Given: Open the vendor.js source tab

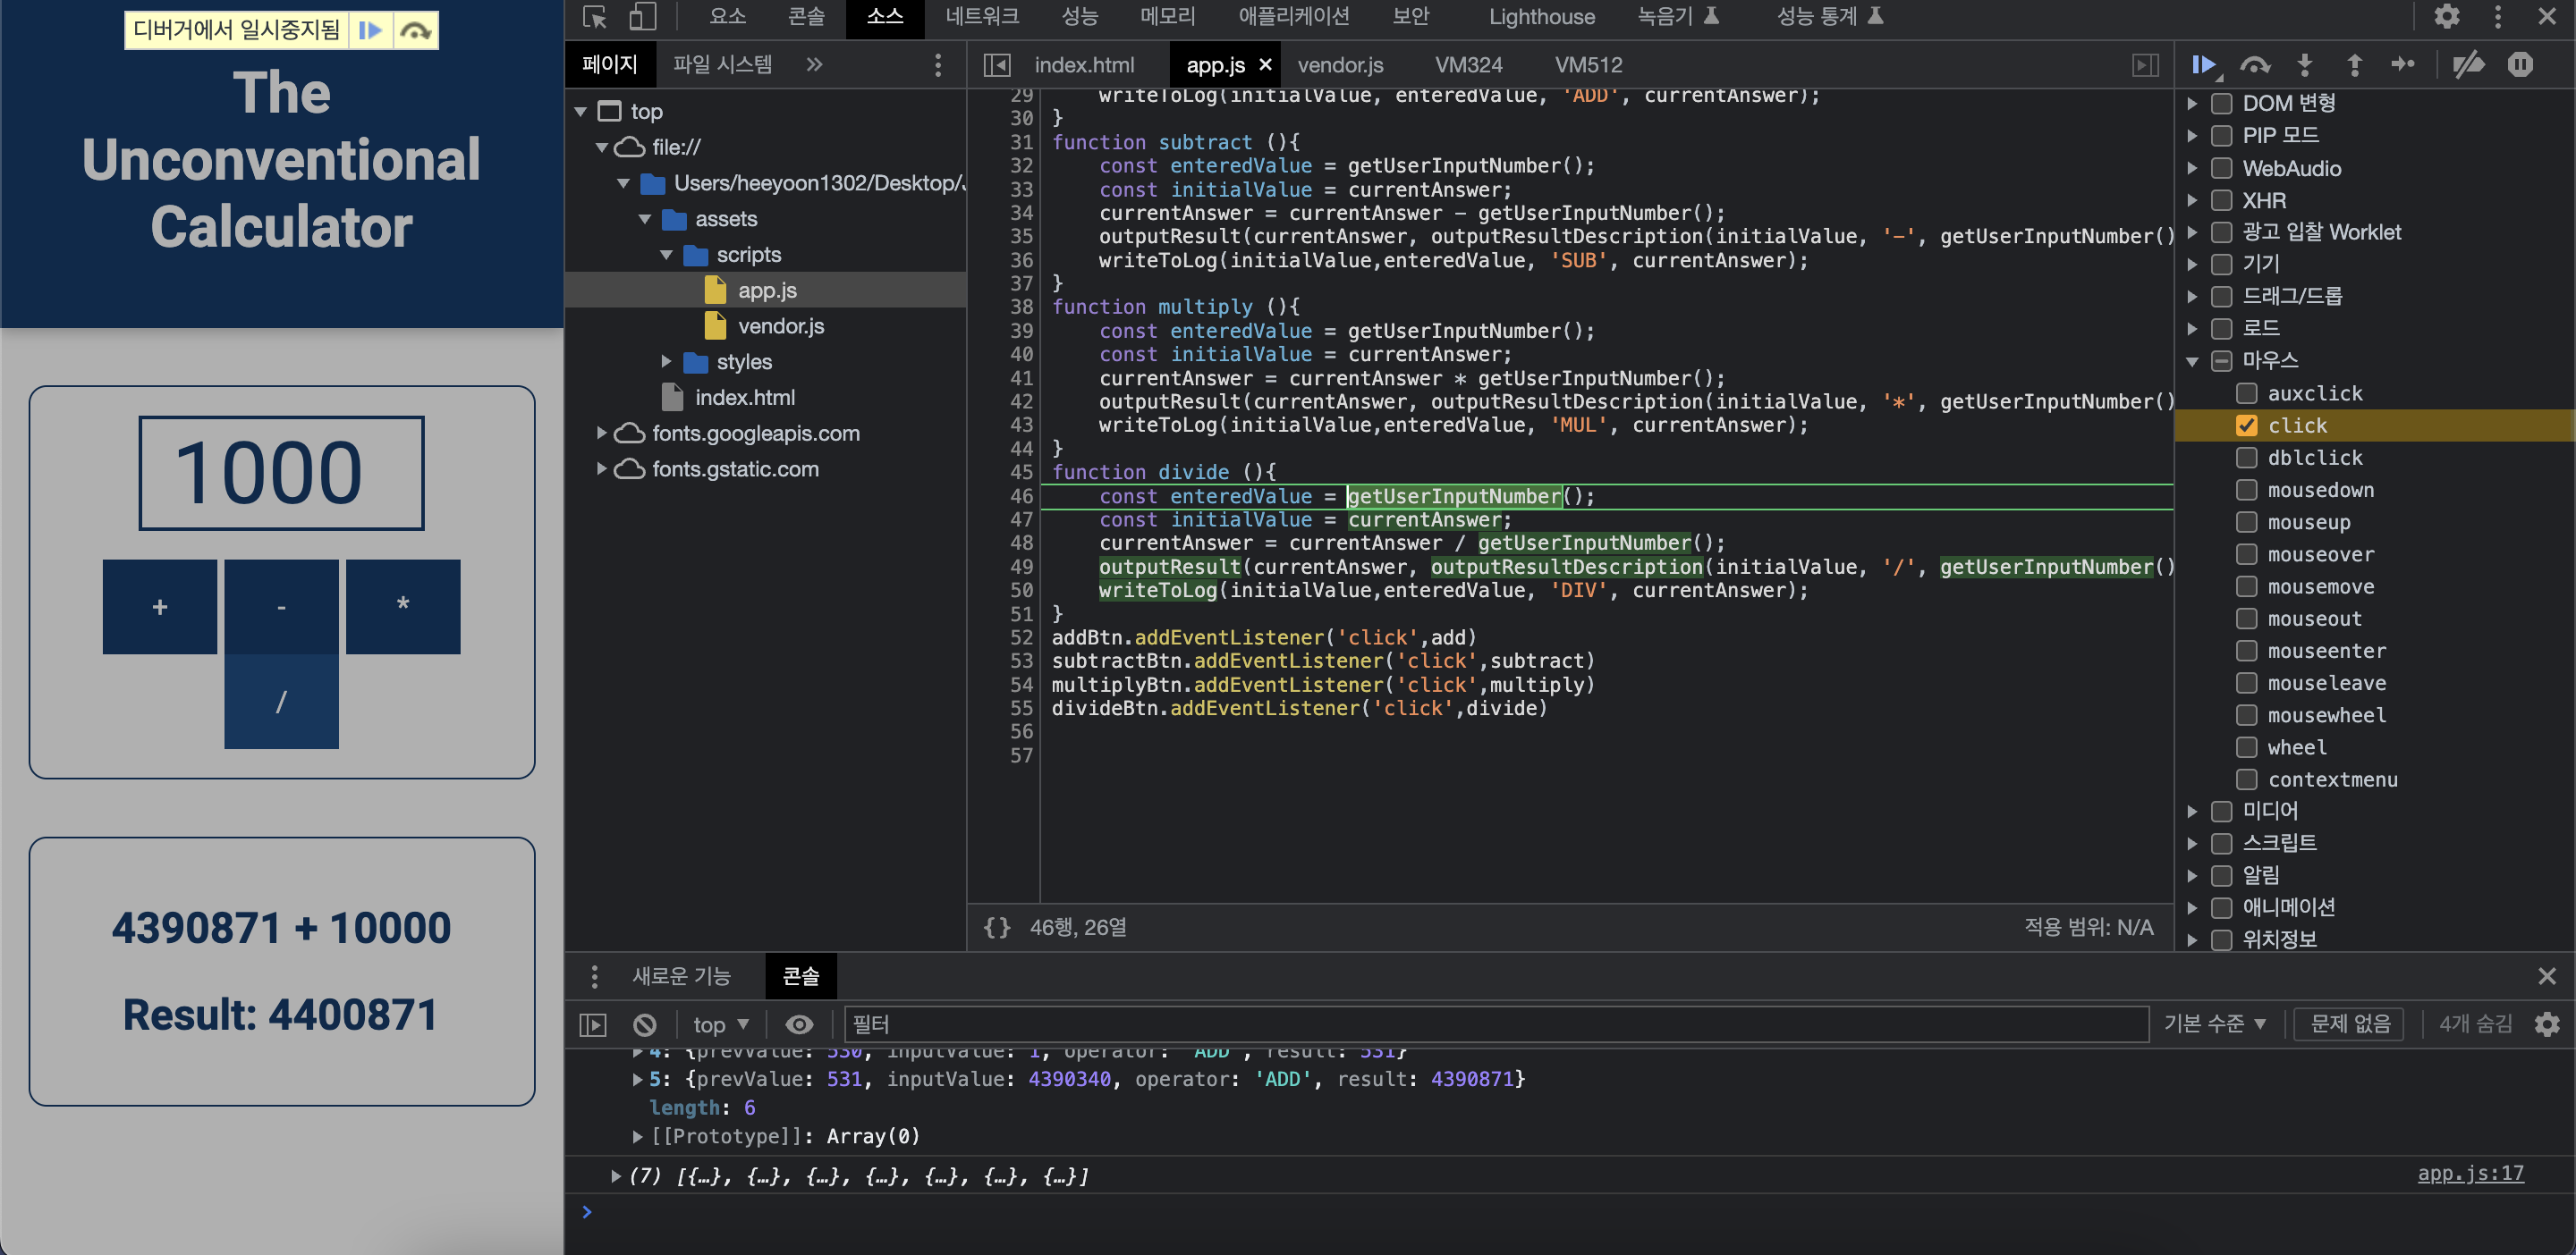Looking at the screenshot, I should tap(1339, 65).
